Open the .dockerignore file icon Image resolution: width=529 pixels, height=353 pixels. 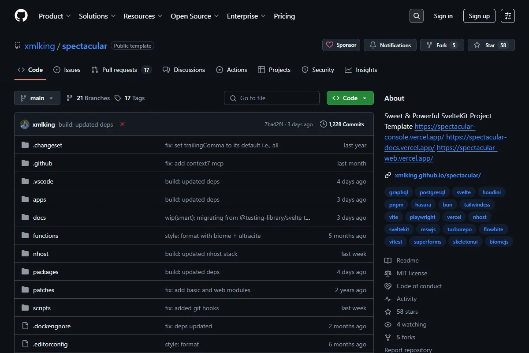25,326
